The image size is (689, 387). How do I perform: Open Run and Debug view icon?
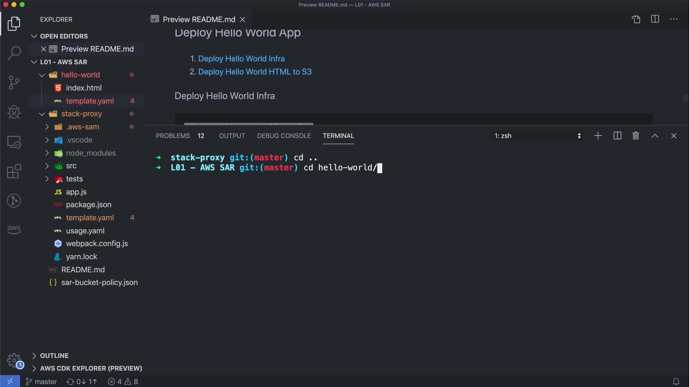point(14,112)
